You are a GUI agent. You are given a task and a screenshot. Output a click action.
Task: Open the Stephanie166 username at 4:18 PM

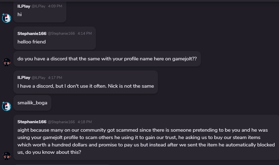coord(32,122)
